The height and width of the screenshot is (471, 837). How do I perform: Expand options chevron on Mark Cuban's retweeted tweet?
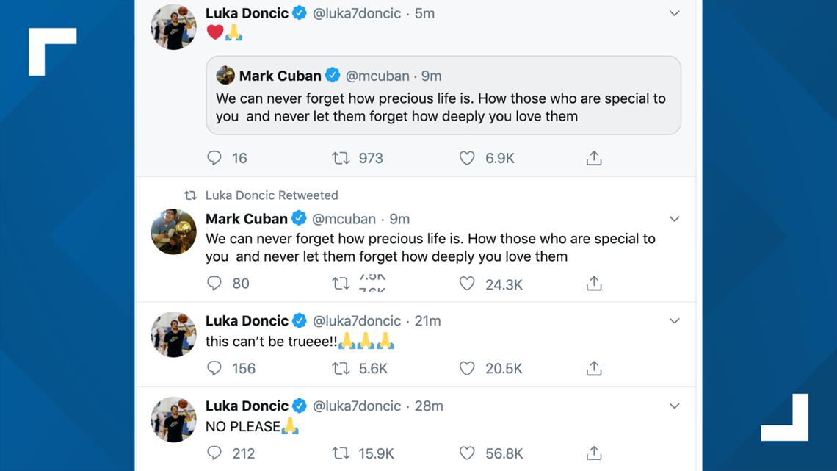click(x=674, y=219)
